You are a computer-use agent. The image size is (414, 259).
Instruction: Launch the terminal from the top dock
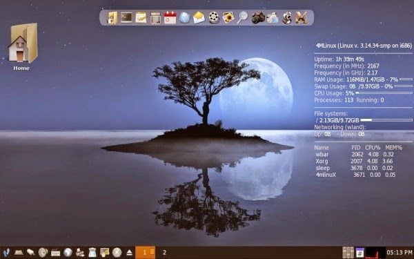tap(126, 18)
